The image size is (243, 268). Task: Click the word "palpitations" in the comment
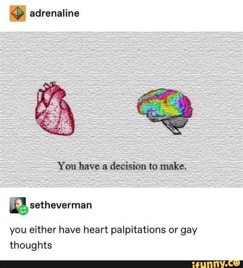click(138, 230)
